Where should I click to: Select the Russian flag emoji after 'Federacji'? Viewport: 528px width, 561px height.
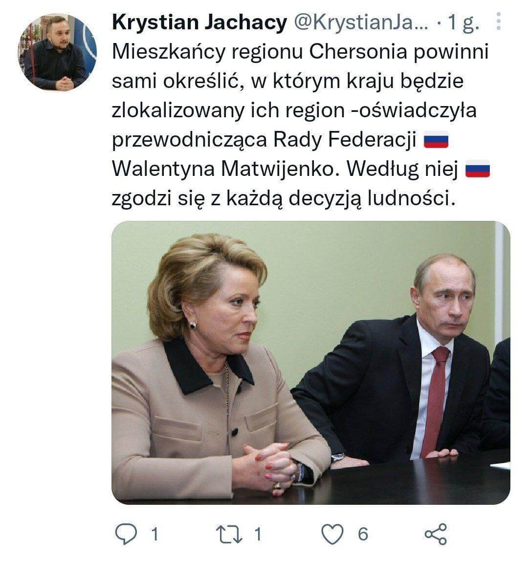[x=436, y=140]
